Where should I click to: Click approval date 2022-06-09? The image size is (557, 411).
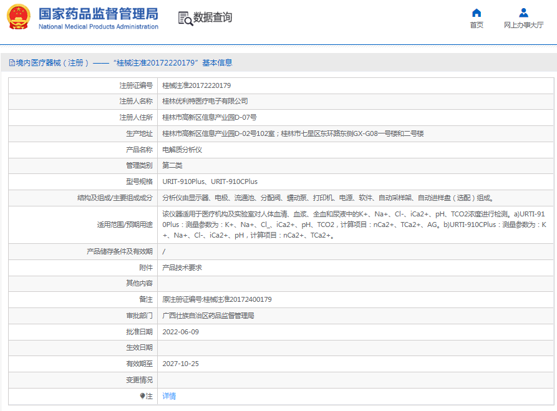coord(180,332)
